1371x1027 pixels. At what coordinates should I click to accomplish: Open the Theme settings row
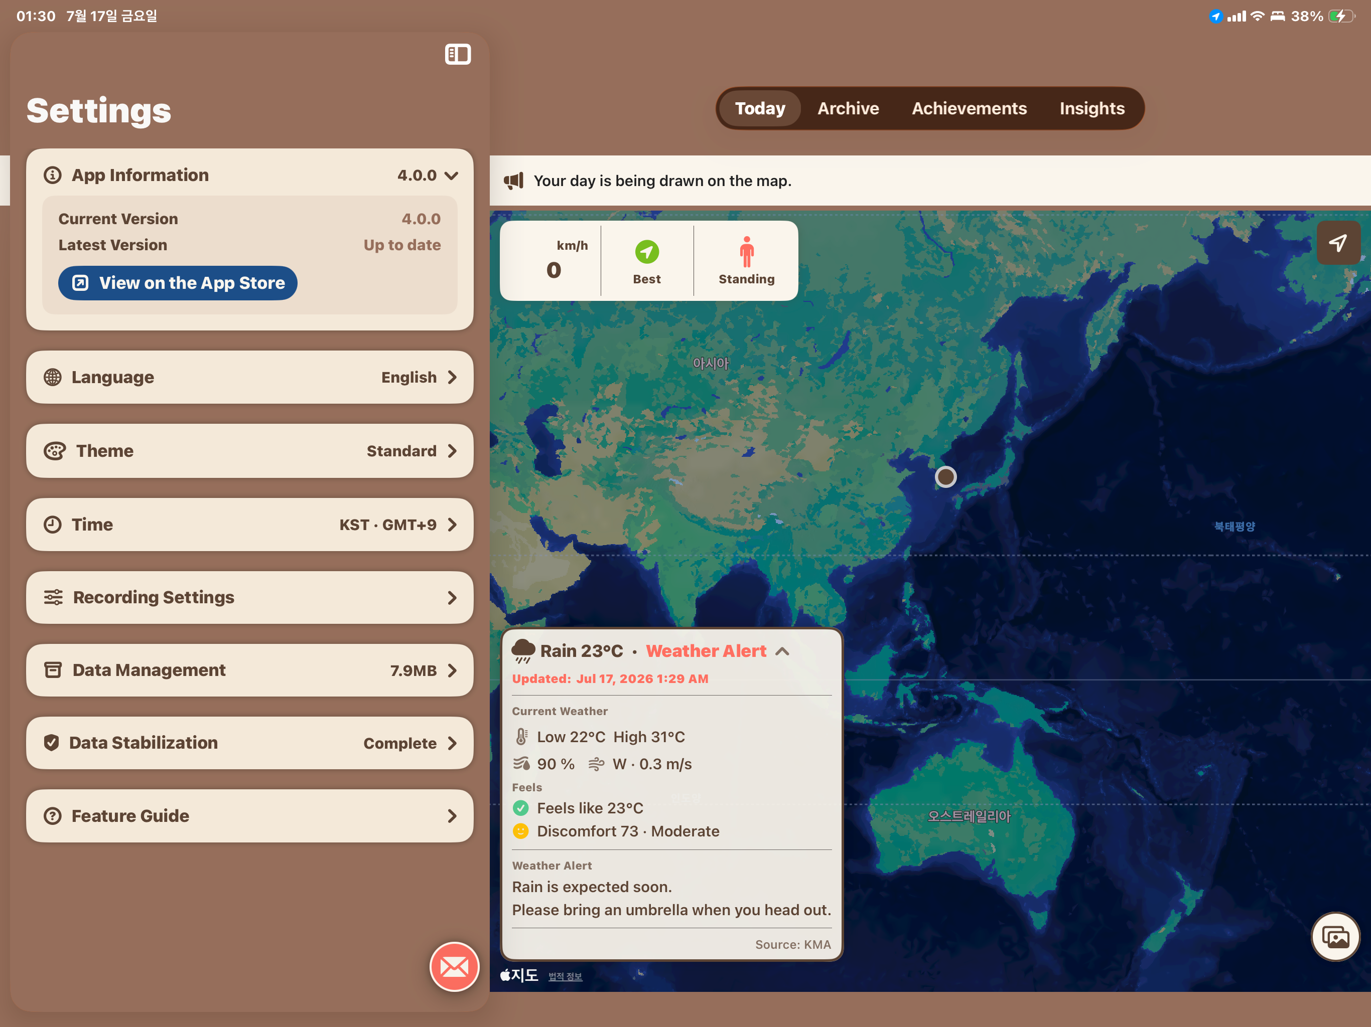(x=250, y=451)
